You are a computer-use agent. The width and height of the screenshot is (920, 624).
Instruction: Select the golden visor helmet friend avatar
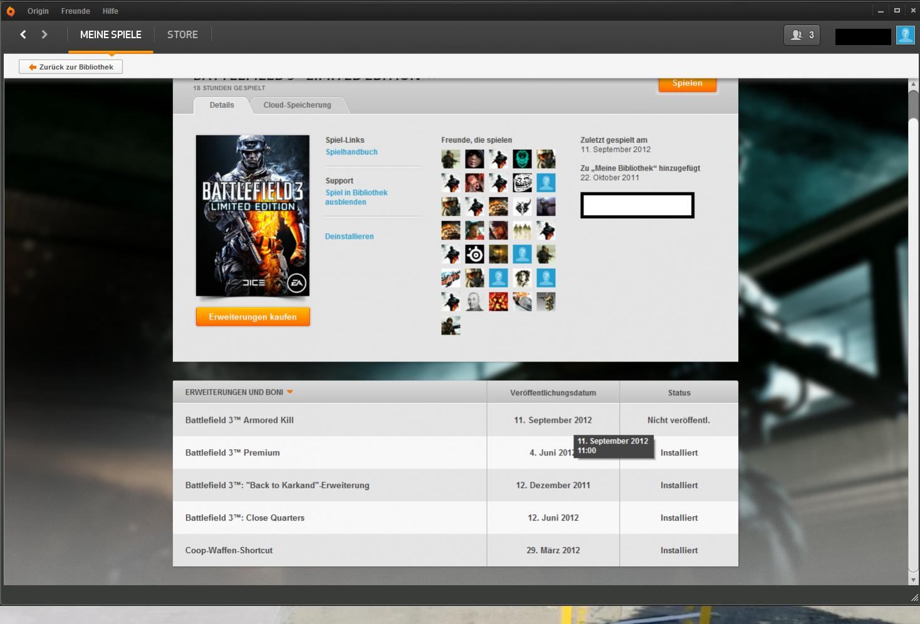coord(498,254)
